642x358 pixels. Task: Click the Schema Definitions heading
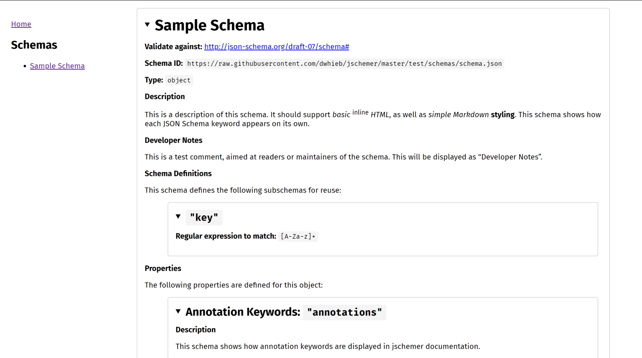[178, 174]
